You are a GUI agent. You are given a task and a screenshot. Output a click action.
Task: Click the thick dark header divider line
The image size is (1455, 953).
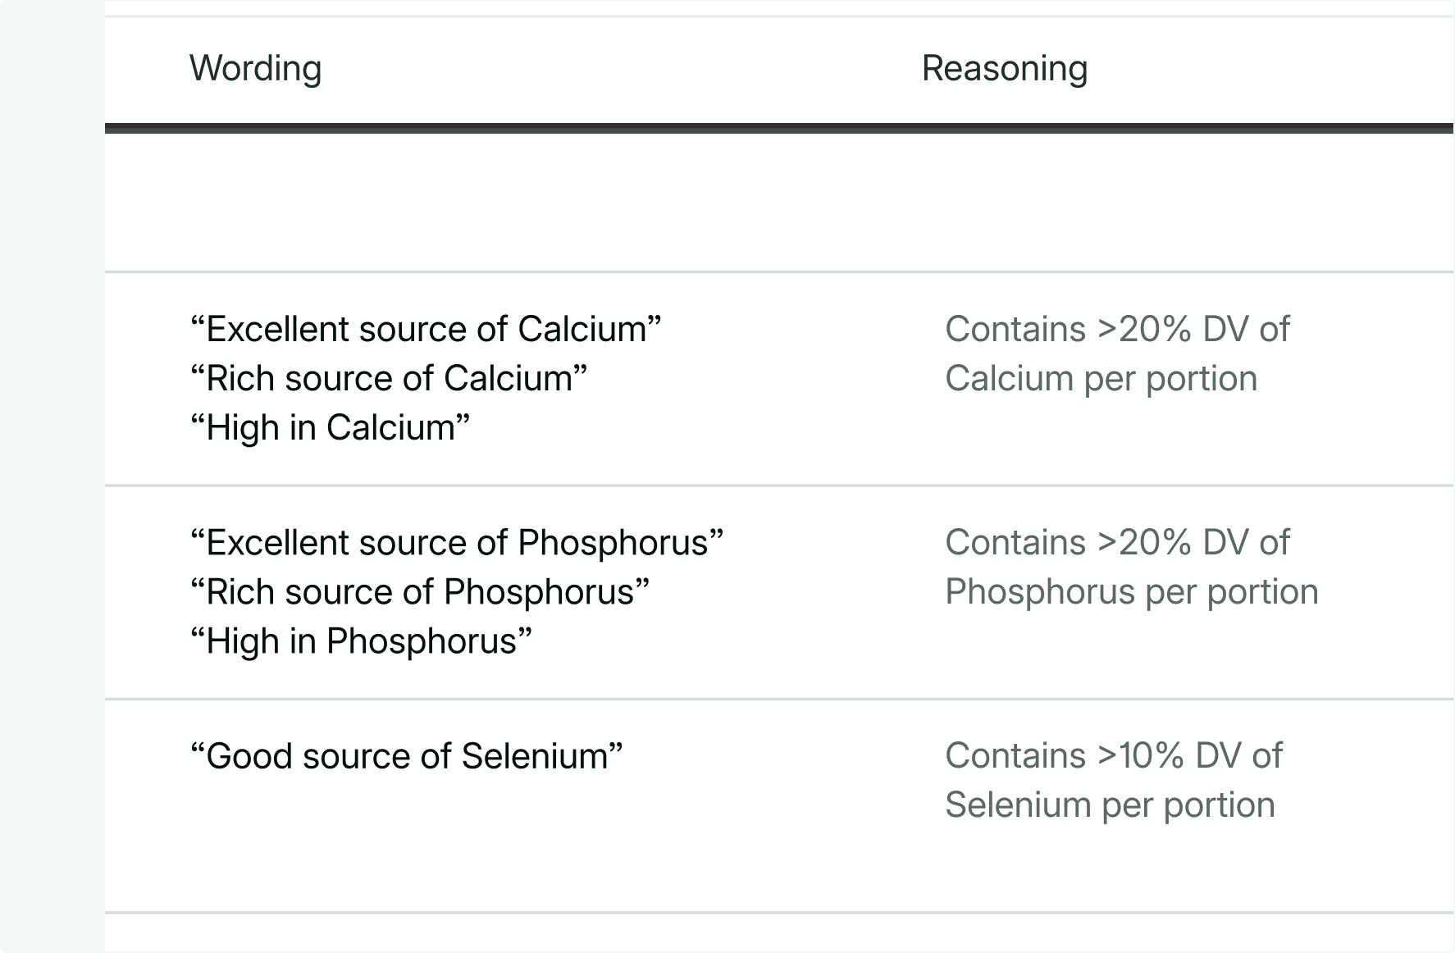point(779,128)
